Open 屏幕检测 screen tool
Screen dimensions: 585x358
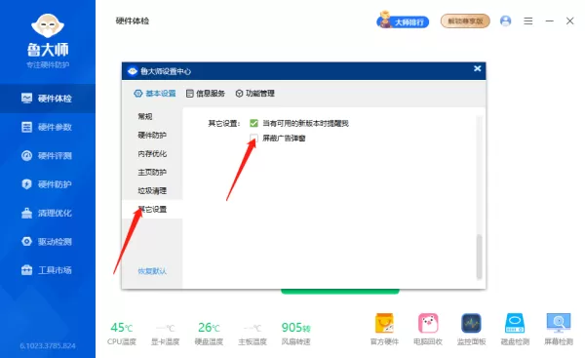559,330
